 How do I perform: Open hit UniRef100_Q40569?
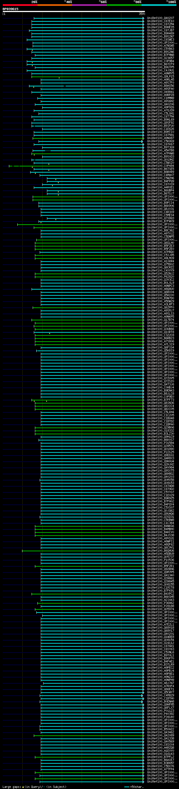(x=161, y=741)
